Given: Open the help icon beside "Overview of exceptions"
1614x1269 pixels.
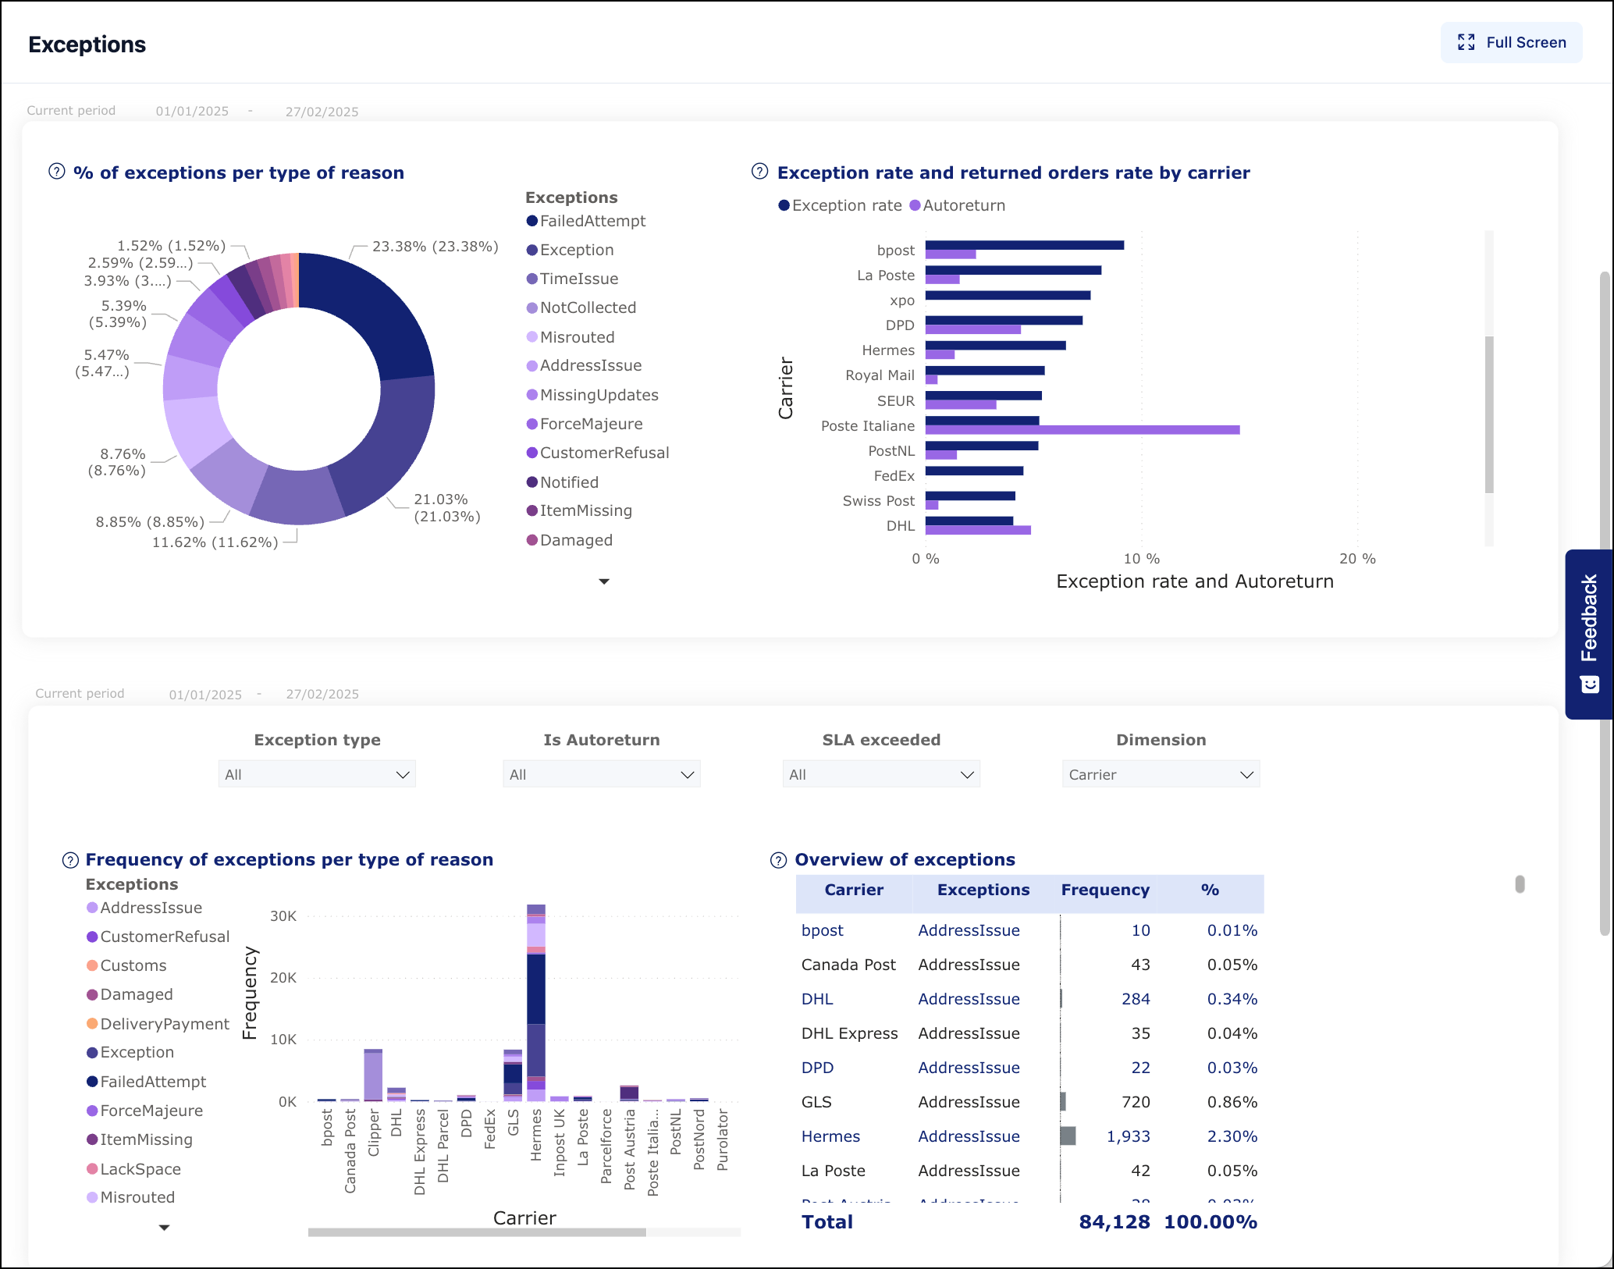Looking at the screenshot, I should [777, 859].
